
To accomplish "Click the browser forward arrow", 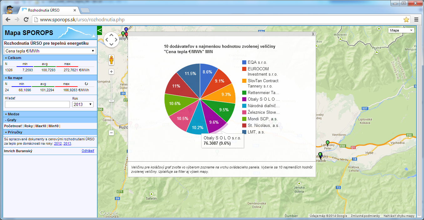I will pyautogui.click(x=17, y=19).
